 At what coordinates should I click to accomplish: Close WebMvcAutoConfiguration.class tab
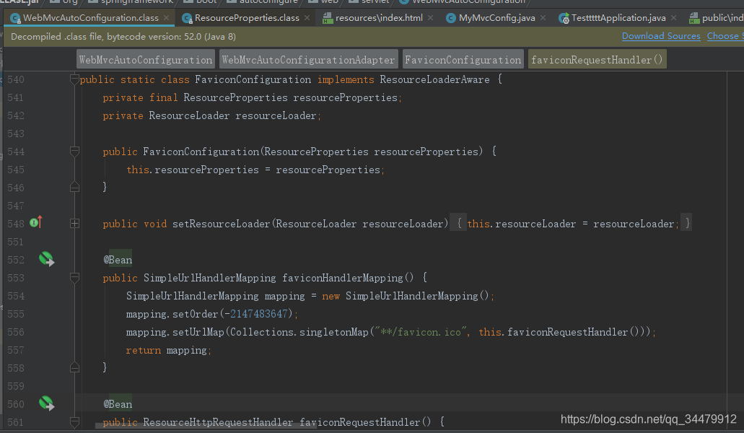[166, 18]
